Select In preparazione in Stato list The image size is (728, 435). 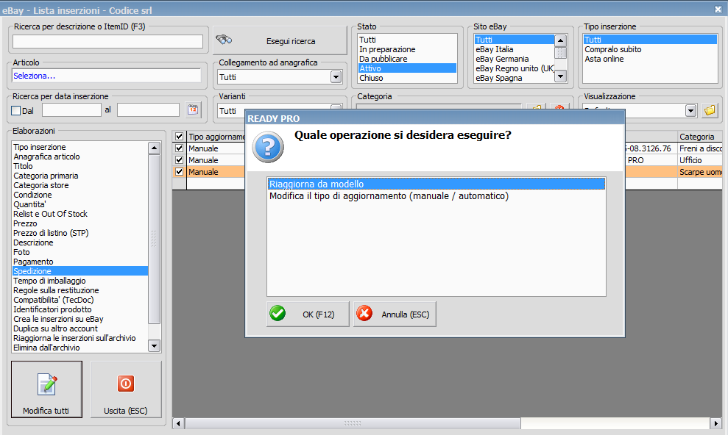pyautogui.click(x=407, y=49)
